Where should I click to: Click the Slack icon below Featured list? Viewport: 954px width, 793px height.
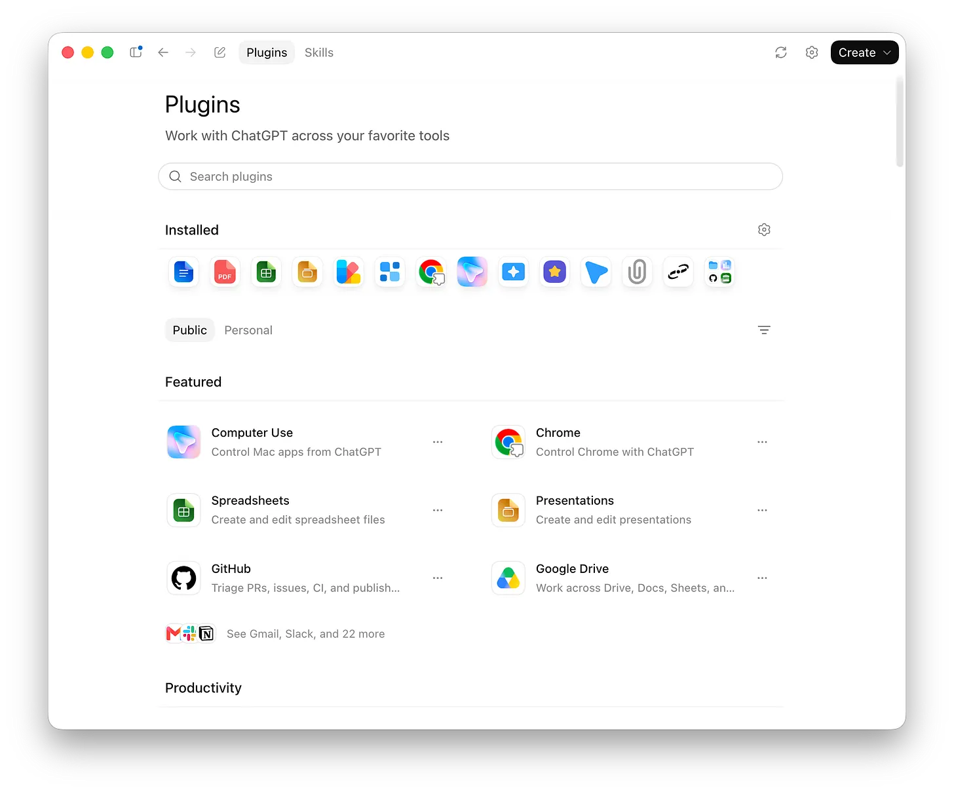189,633
